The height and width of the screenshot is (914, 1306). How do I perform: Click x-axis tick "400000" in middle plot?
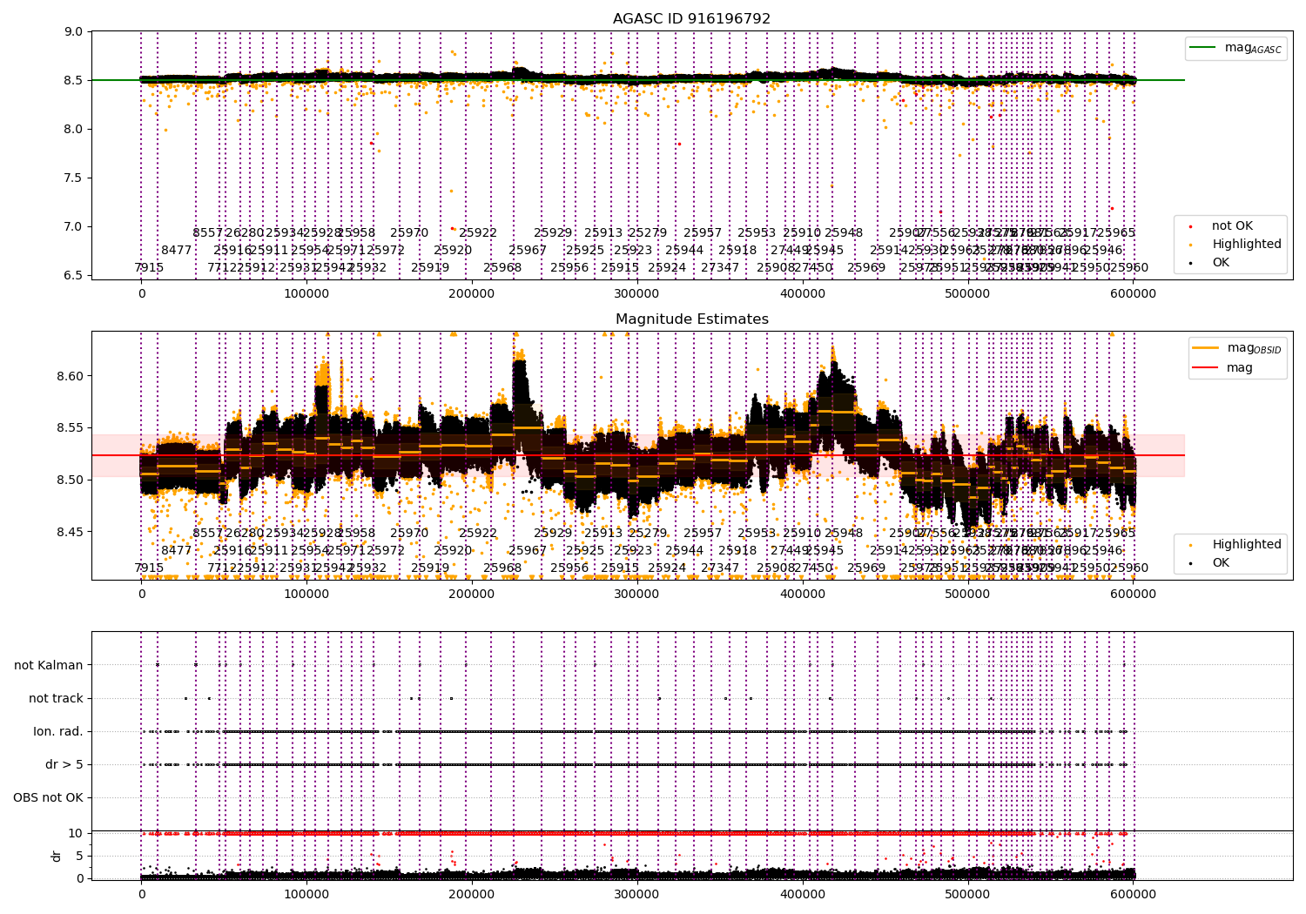tap(802, 595)
